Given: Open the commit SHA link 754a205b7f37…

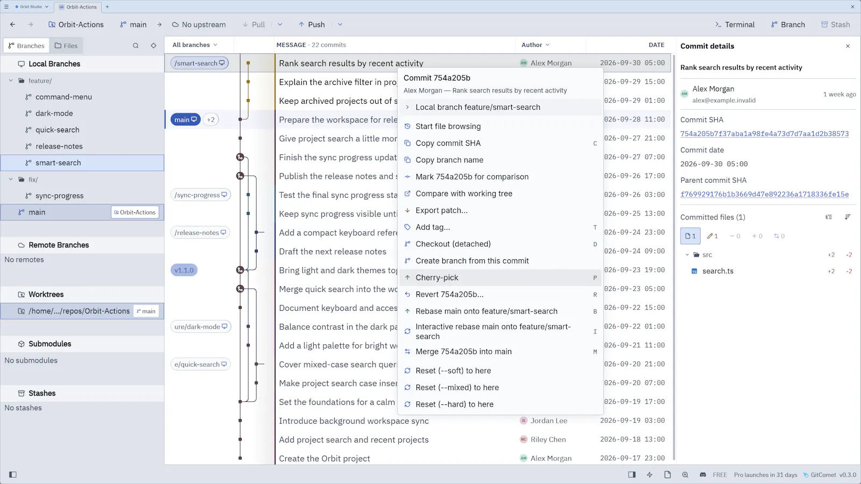Looking at the screenshot, I should (x=765, y=134).
